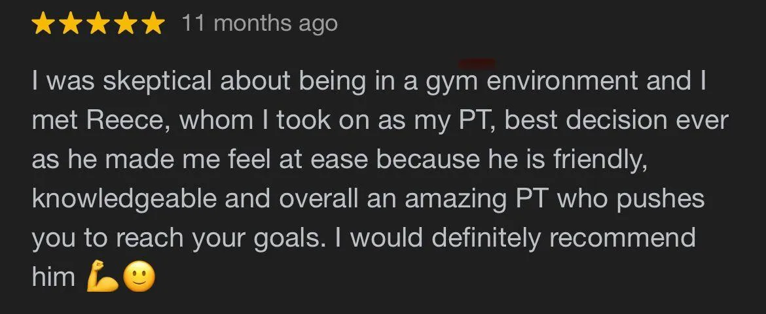Screen dimensions: 766x314
Task: Click the word 'skeptical' in the first line
Action: pos(158,82)
